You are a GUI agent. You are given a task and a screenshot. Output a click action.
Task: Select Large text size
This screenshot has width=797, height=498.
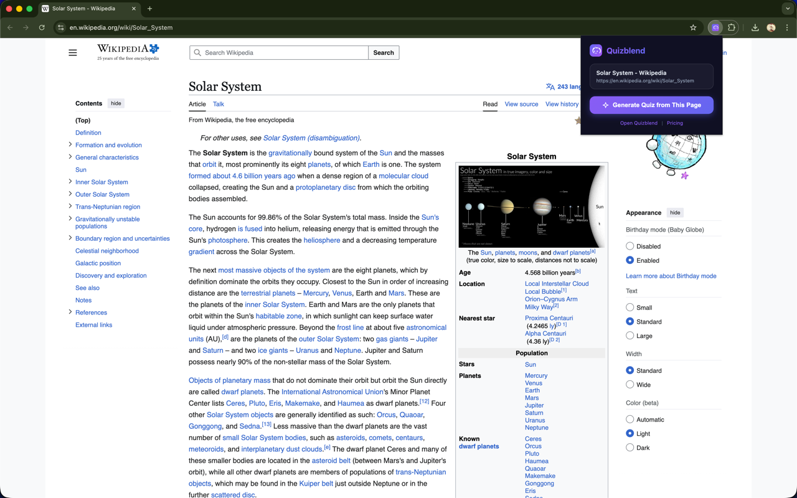coord(630,336)
